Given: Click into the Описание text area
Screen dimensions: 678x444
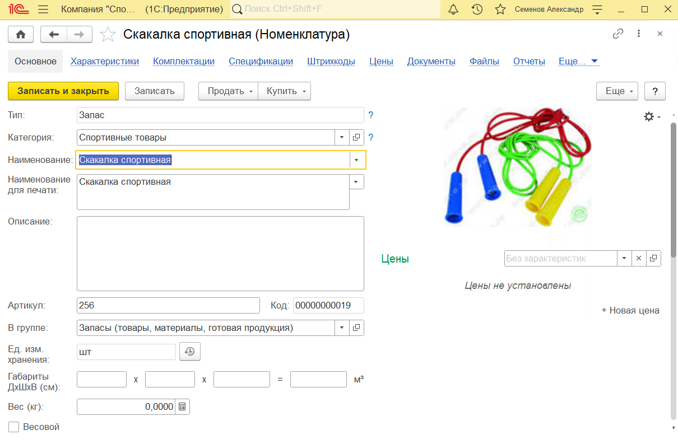Looking at the screenshot, I should click(x=220, y=254).
